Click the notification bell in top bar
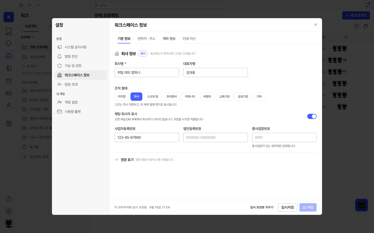 (367, 5)
